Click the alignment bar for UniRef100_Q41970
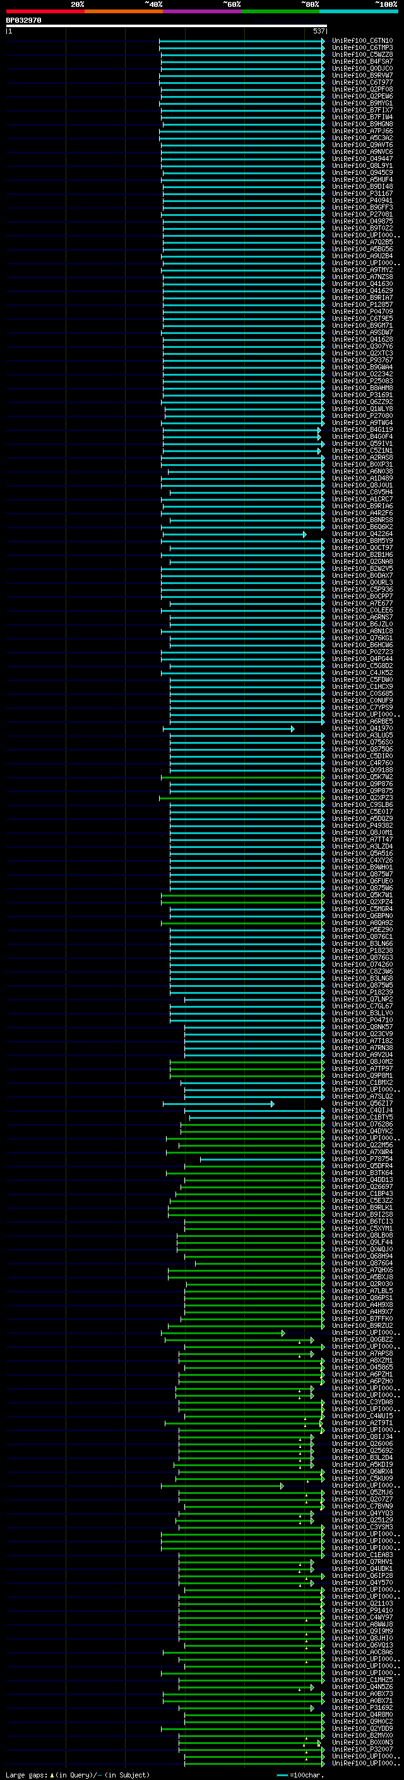Viewport: 404px width, 1780px height. pos(229,729)
